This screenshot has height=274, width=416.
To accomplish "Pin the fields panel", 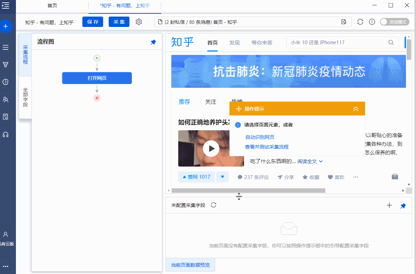I will pyautogui.click(x=403, y=206).
